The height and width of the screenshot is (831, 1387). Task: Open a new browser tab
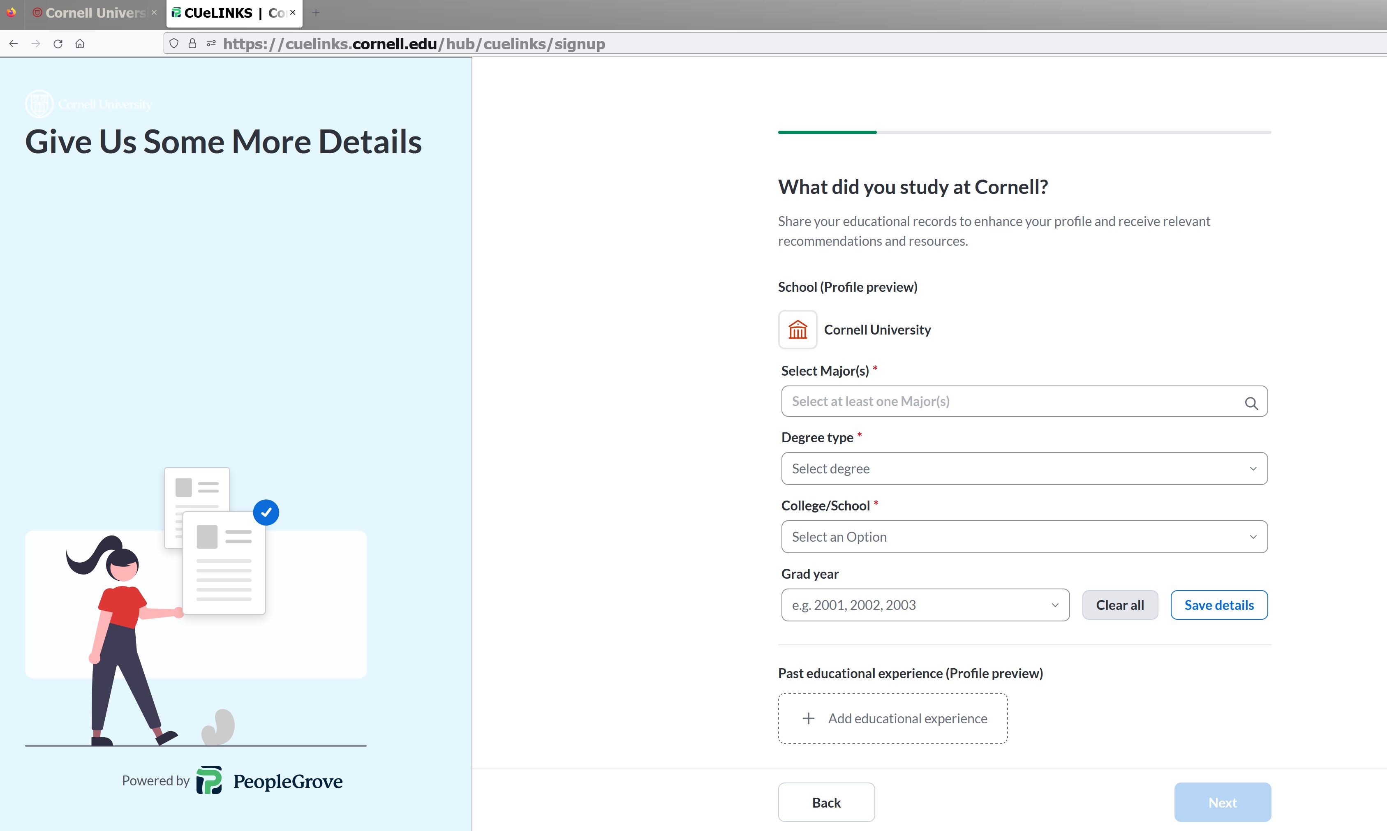(316, 13)
